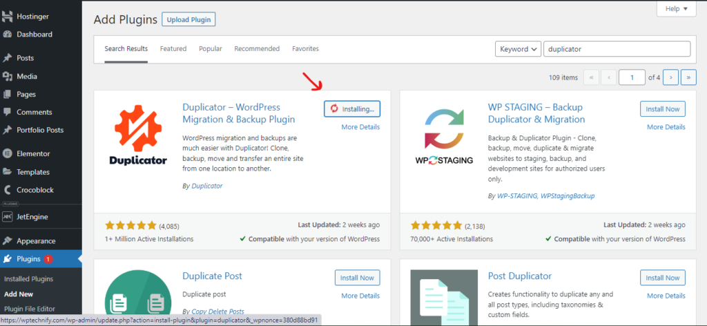
Task: Click the Upload Plugin button
Action: 189,20
